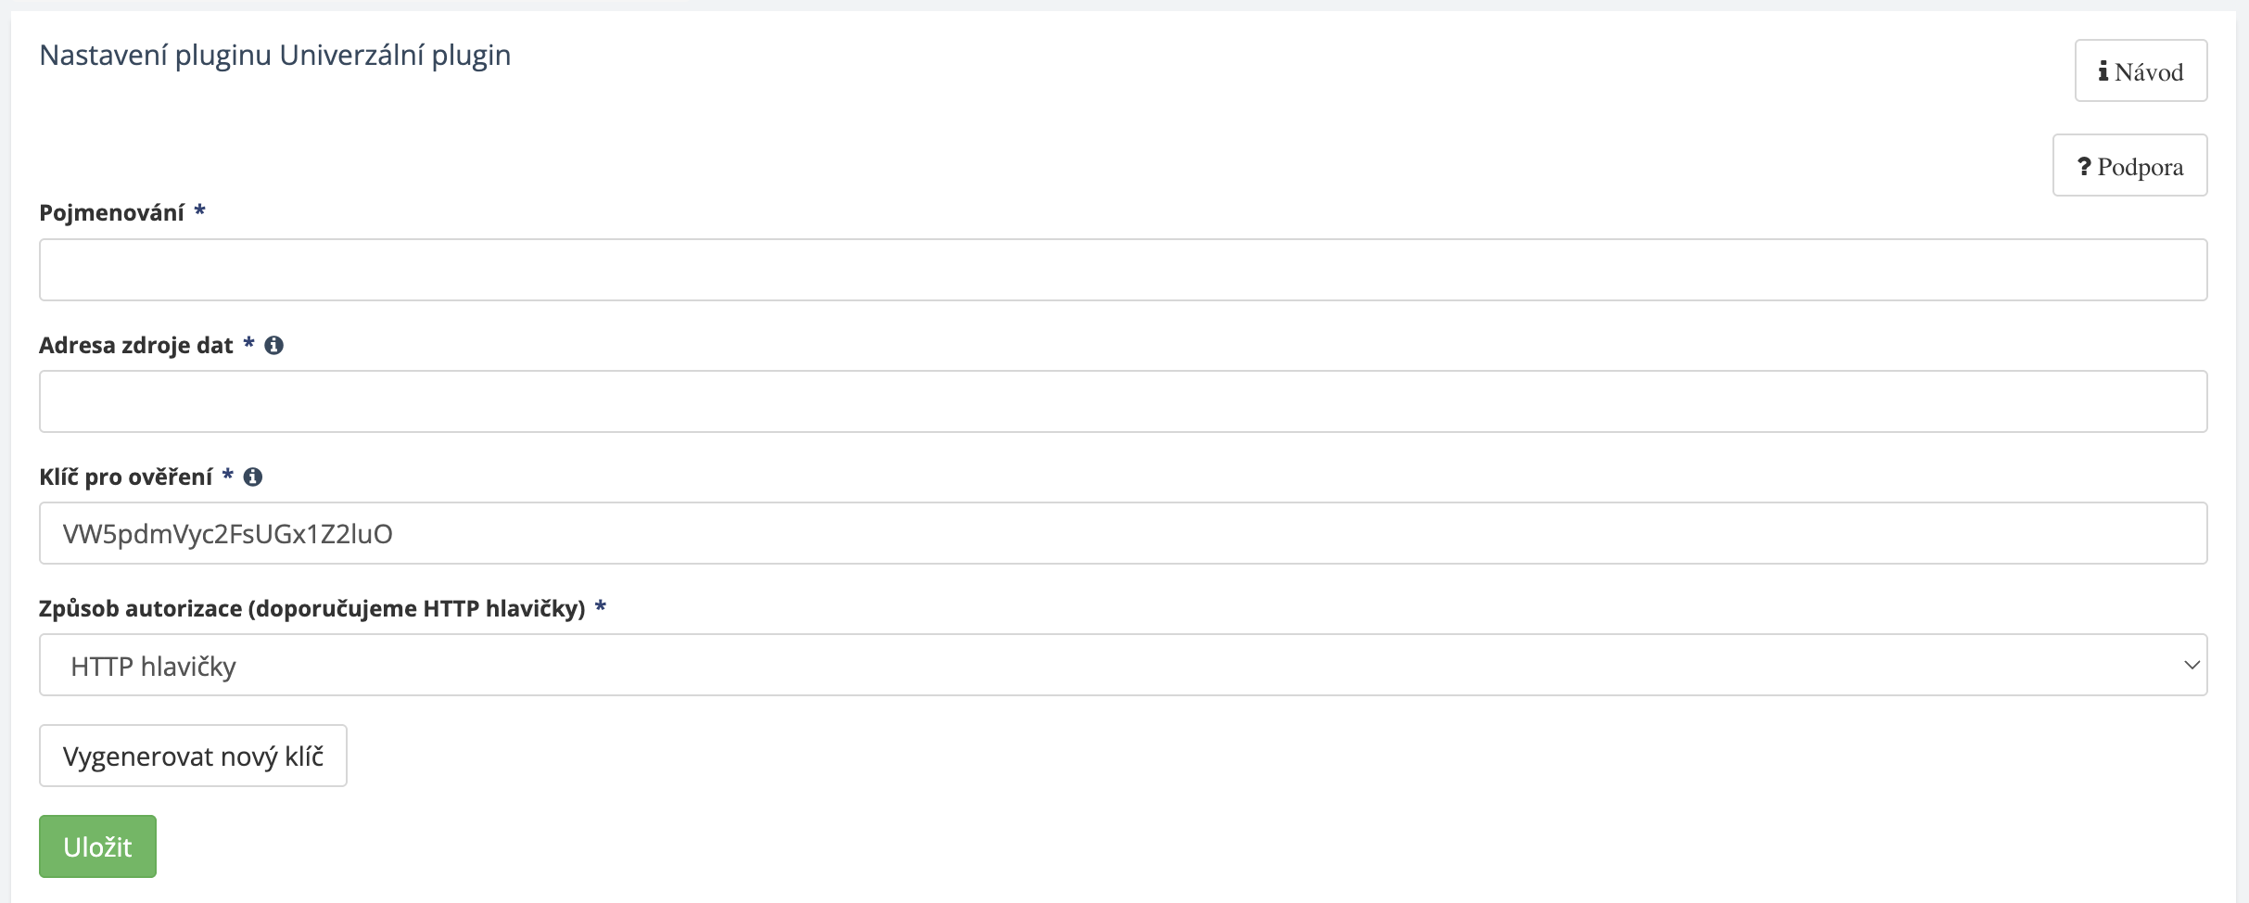Click the Nastavení pluginu Univerzální plugin heading

coord(274,56)
